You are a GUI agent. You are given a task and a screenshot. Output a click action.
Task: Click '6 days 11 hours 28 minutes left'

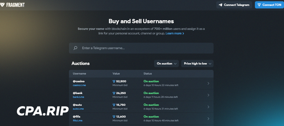[161, 97]
